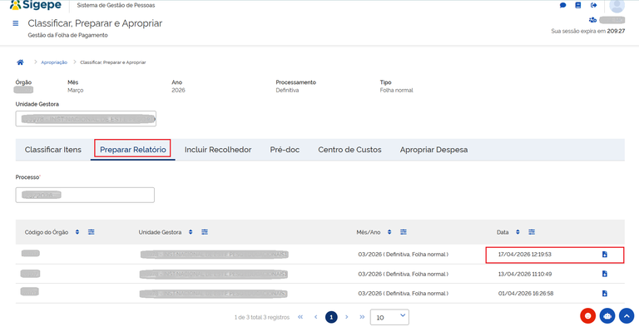Click the Apropriação breadcrumb link
Screen dimensions: 639x327
[54, 62]
